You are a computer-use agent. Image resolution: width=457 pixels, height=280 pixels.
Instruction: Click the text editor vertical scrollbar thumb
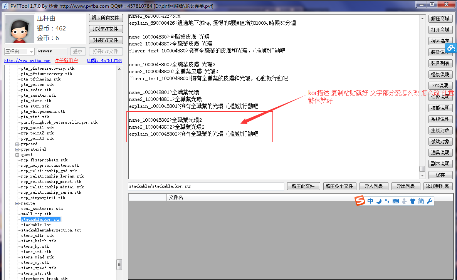pyautogui.click(x=422, y=169)
